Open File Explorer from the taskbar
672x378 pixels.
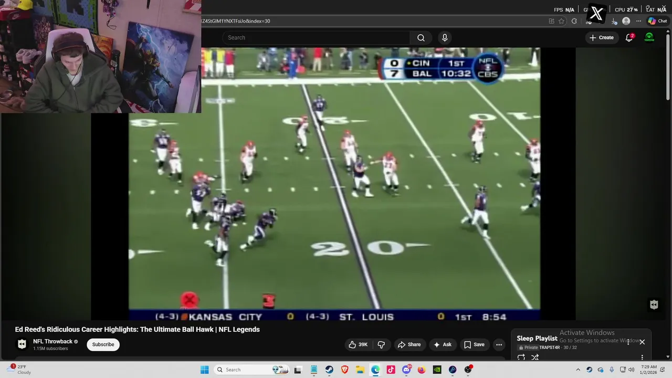(x=360, y=370)
